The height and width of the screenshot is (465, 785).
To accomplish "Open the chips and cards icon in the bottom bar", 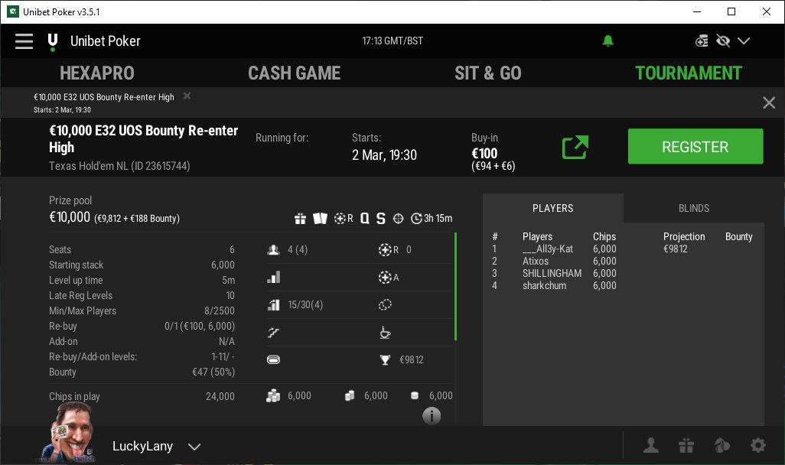I will tap(722, 445).
